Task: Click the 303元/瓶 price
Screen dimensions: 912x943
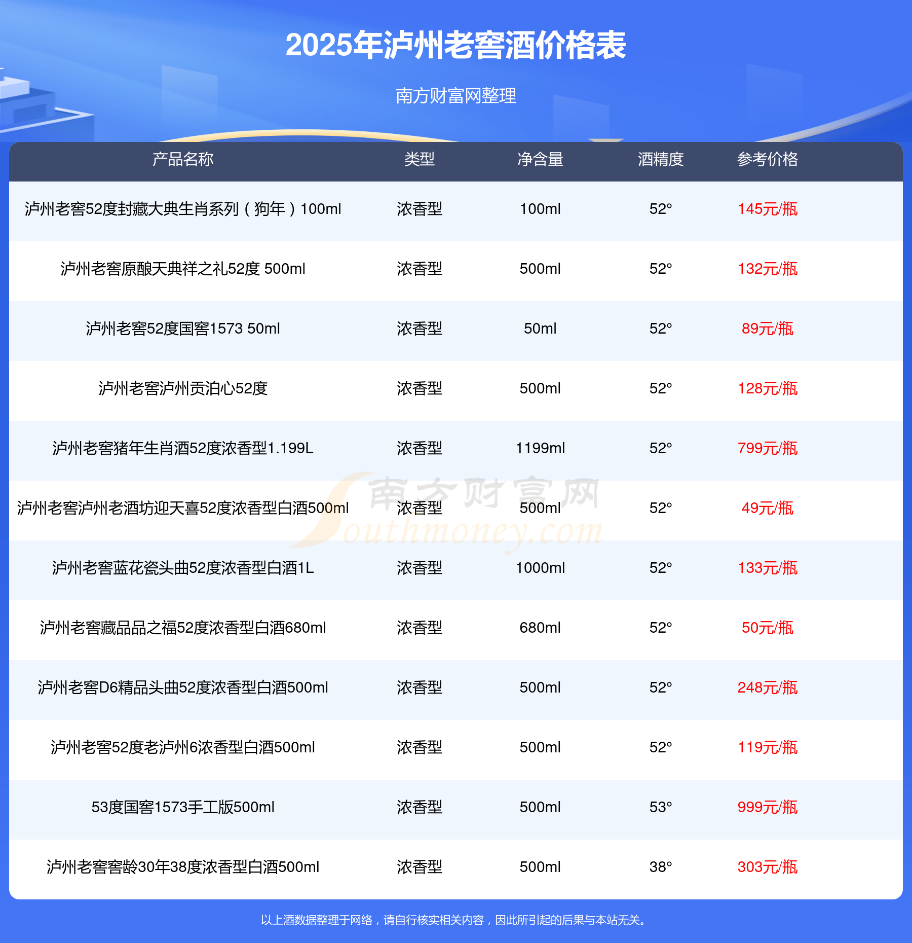Action: (x=768, y=867)
